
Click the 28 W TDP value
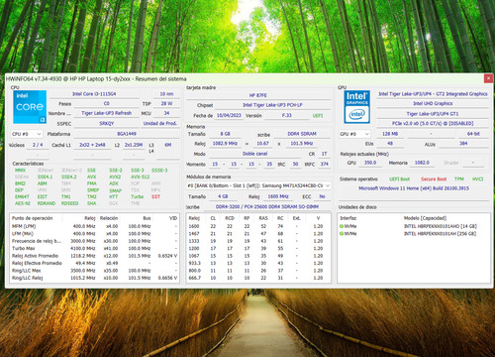coord(166,103)
